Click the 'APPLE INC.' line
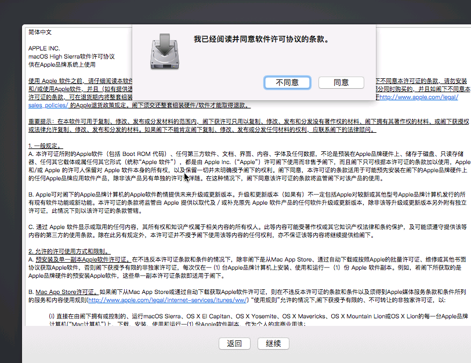Image resolution: width=471 pixels, height=363 pixels. (44, 48)
